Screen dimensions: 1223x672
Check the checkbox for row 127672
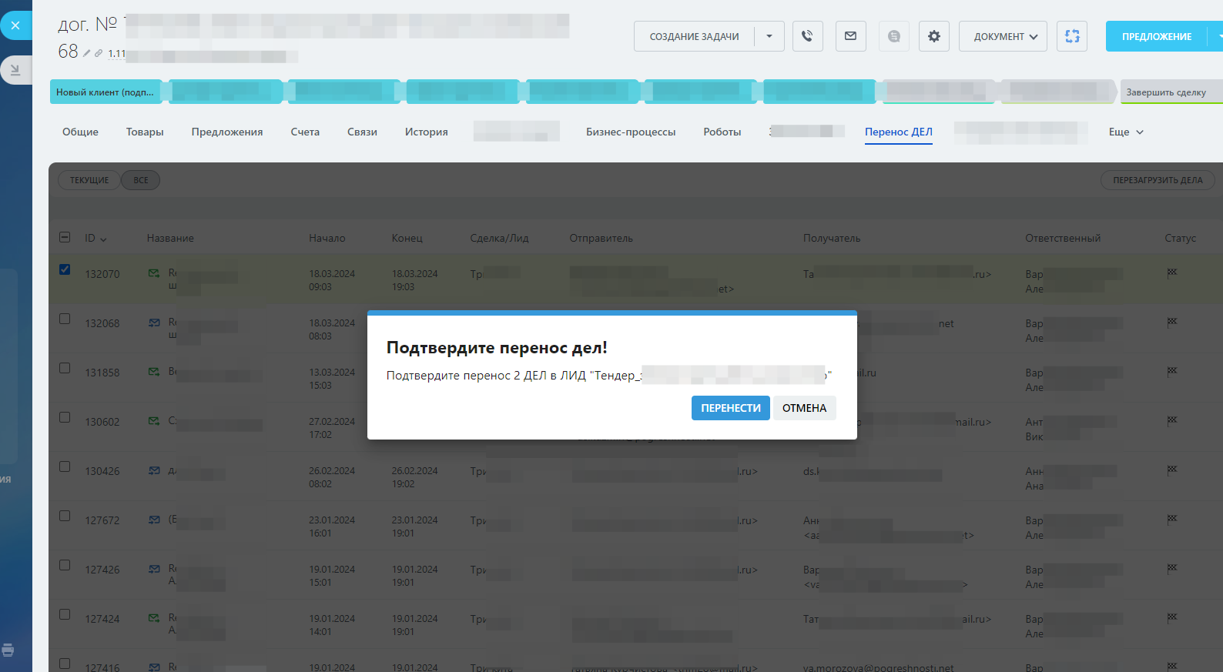pos(65,516)
